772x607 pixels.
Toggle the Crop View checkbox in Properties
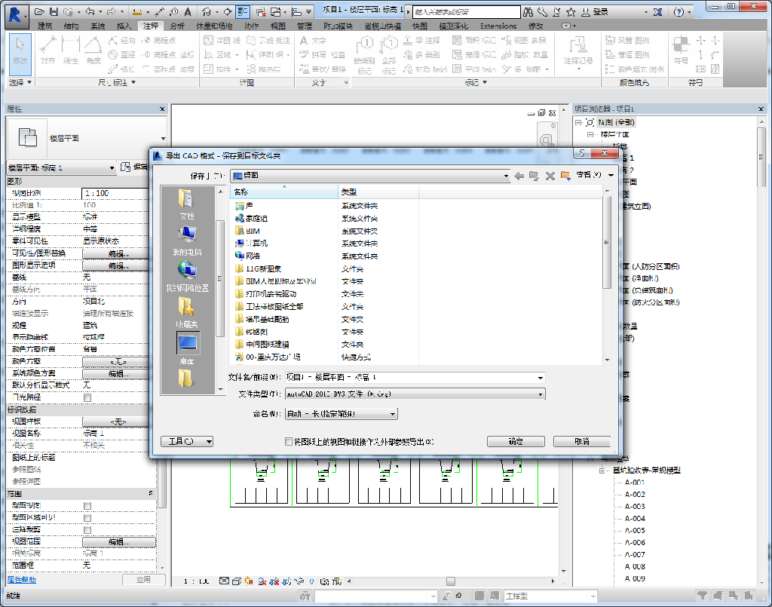(87, 506)
